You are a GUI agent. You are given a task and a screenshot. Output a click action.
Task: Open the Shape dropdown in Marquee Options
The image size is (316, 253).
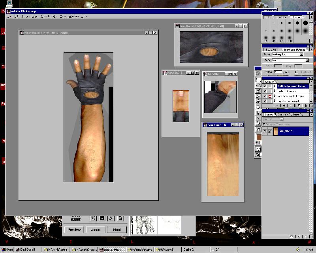(x=301, y=54)
